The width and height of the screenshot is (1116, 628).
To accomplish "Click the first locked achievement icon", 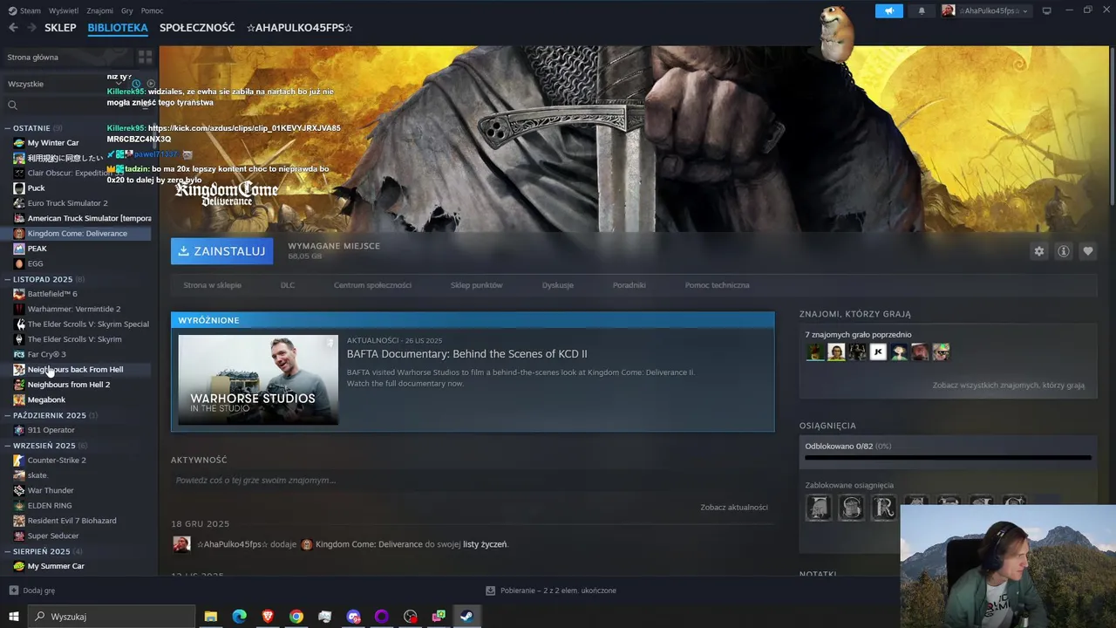I will [819, 508].
